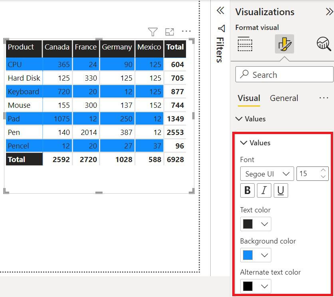Click the blue Background color swatch
Image resolution: width=334 pixels, height=297 pixels.
tap(248, 255)
